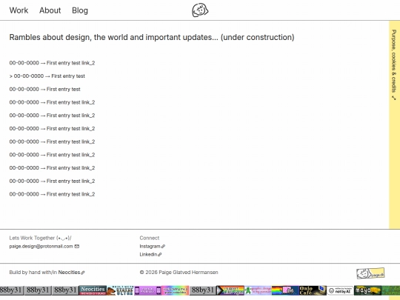Click the yellow paige.dk badge in footer

(370, 273)
